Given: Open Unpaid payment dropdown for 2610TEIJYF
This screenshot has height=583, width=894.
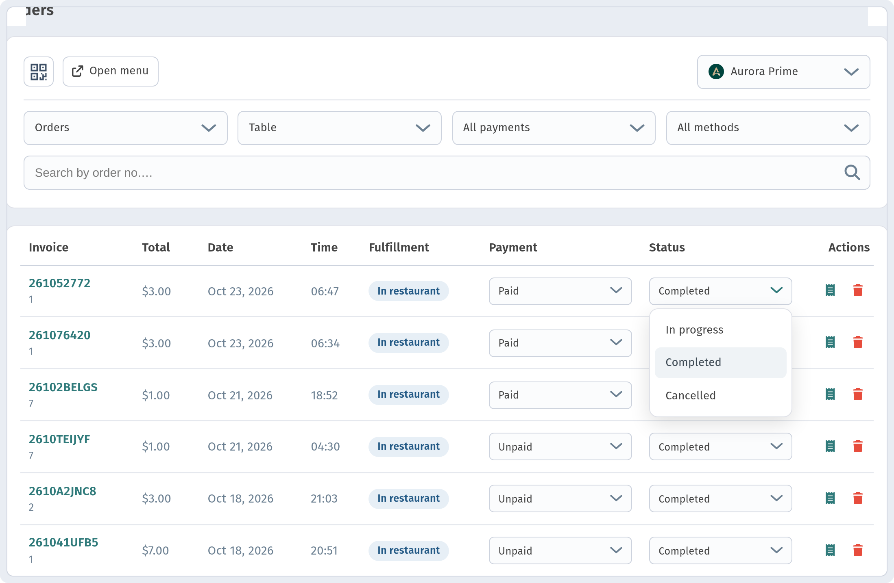Looking at the screenshot, I should tap(560, 446).
